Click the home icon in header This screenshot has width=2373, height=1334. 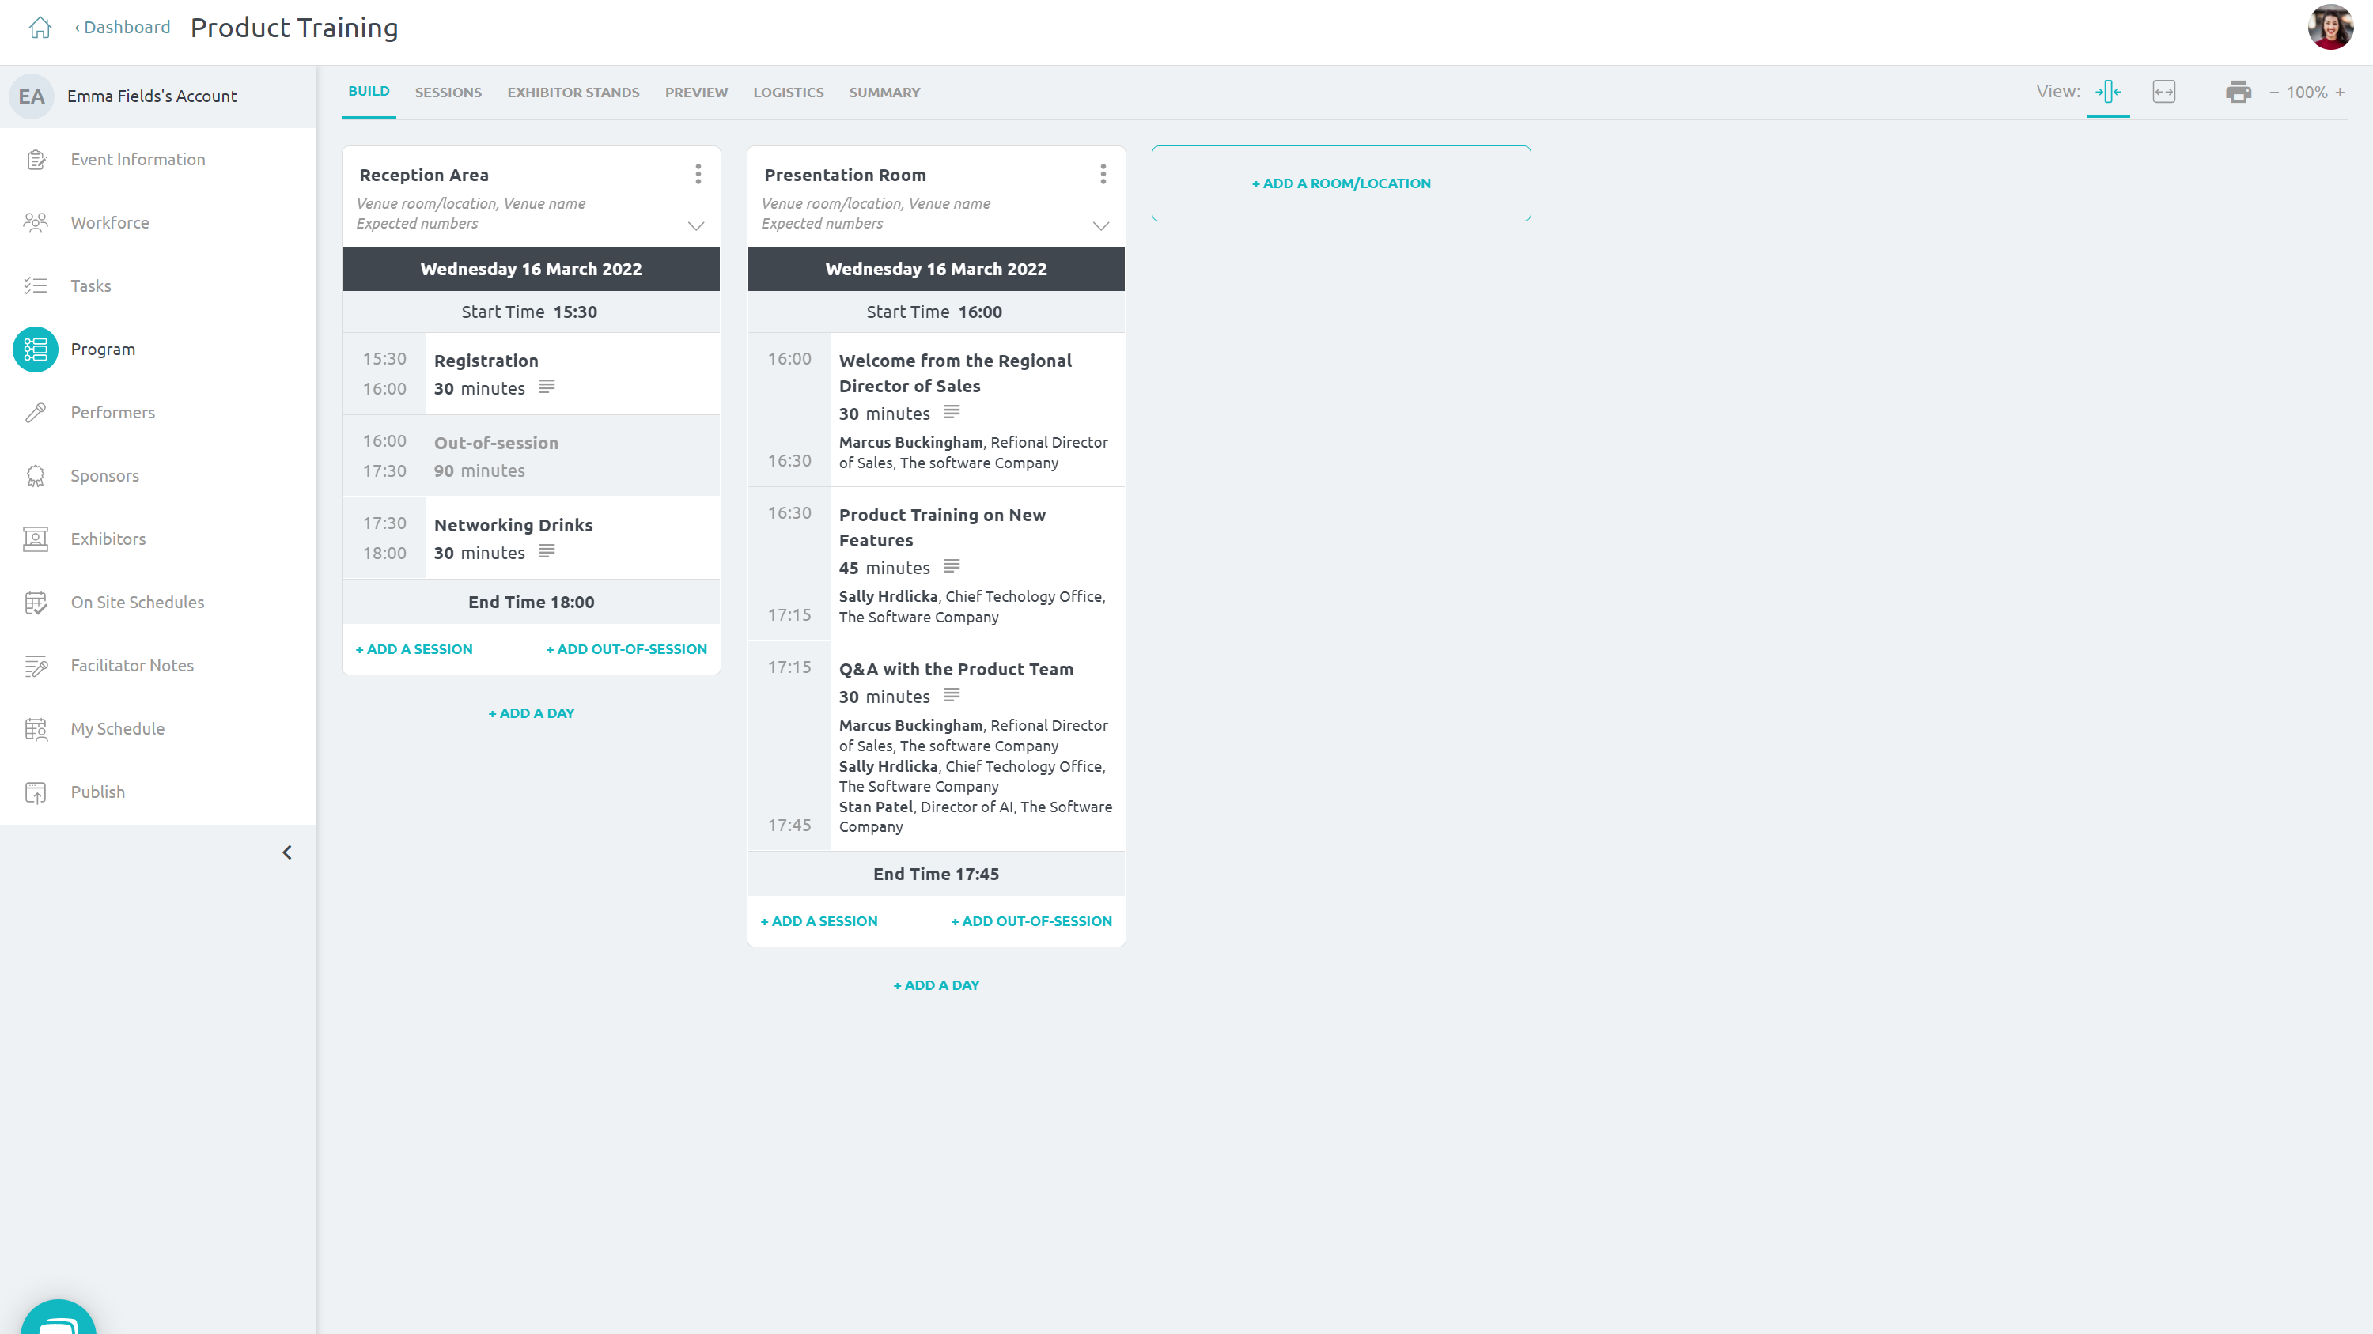(x=40, y=28)
